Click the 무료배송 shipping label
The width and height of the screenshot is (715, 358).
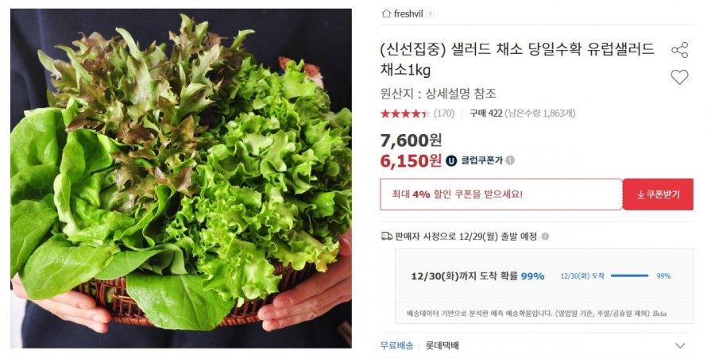point(396,346)
